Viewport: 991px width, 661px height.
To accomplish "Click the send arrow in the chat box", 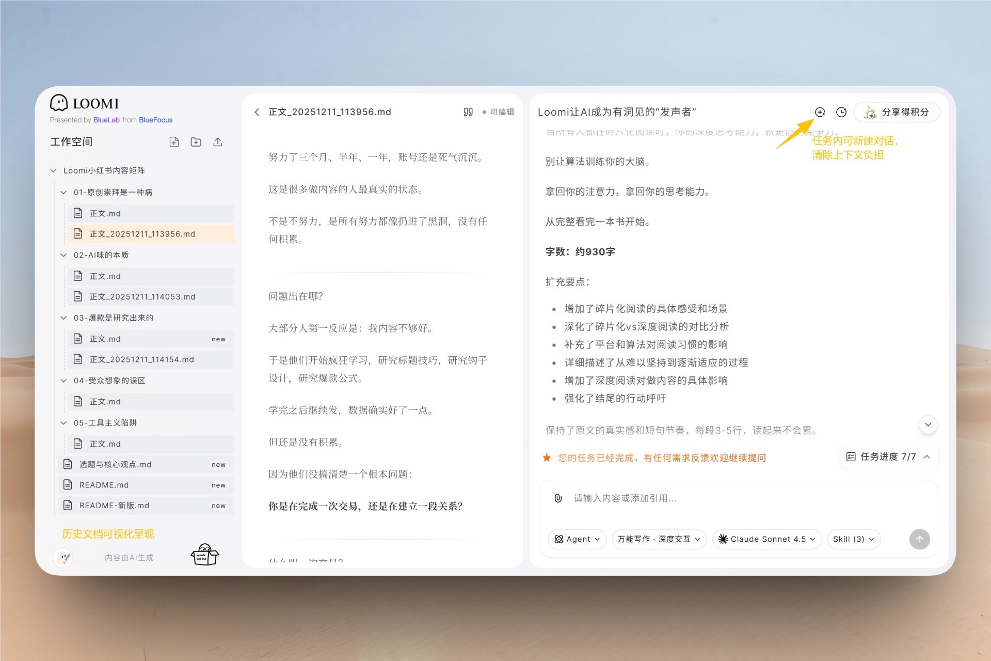I will tap(919, 539).
